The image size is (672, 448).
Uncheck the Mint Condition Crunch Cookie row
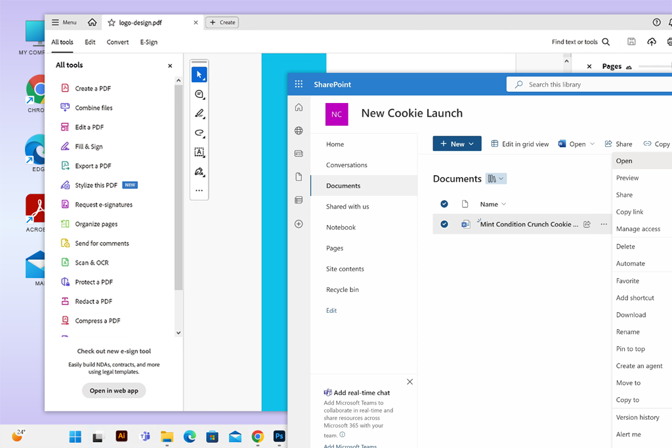(444, 224)
